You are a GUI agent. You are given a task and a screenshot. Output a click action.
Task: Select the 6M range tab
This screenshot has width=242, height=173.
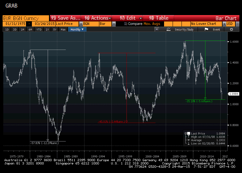(30, 30)
